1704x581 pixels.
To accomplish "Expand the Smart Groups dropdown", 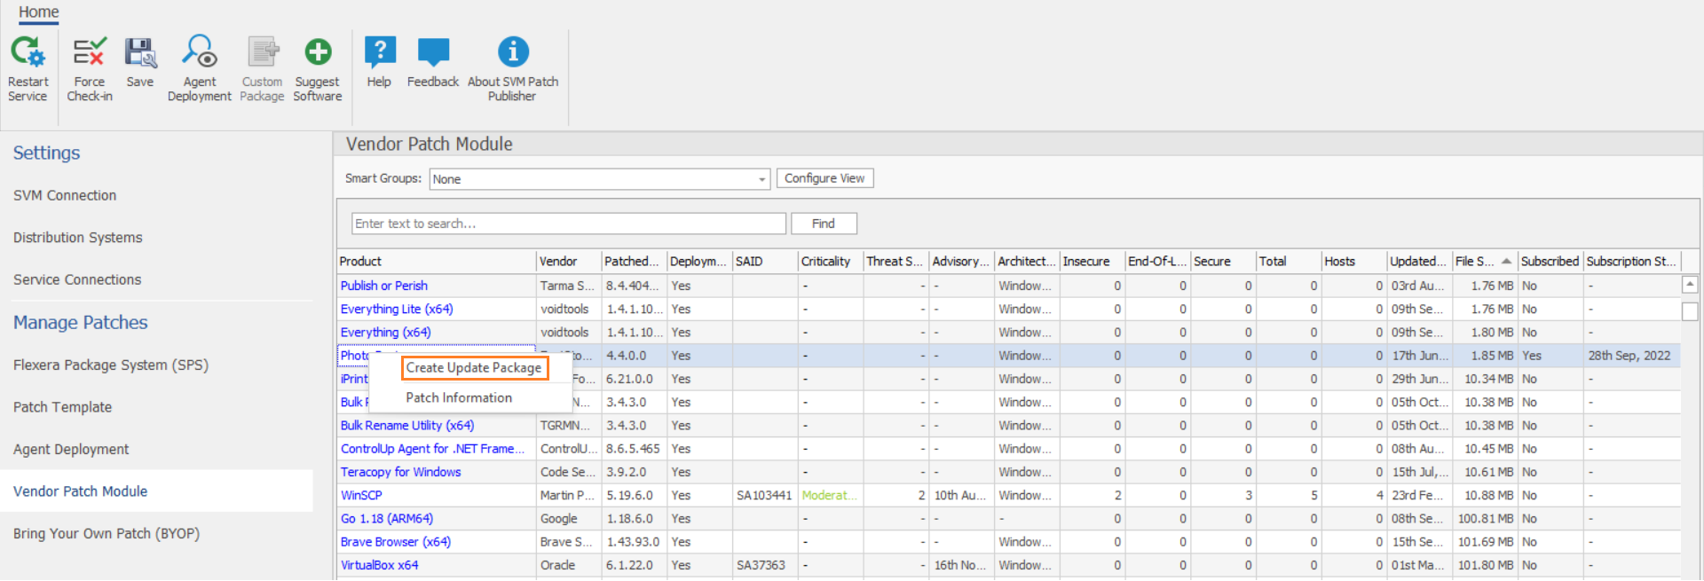I will pyautogui.click(x=761, y=179).
